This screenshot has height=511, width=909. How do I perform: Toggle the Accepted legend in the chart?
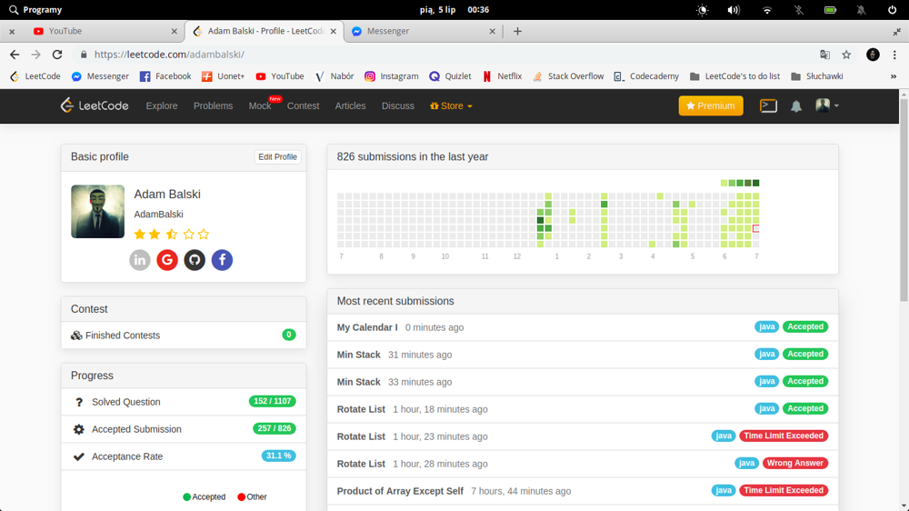(x=205, y=497)
